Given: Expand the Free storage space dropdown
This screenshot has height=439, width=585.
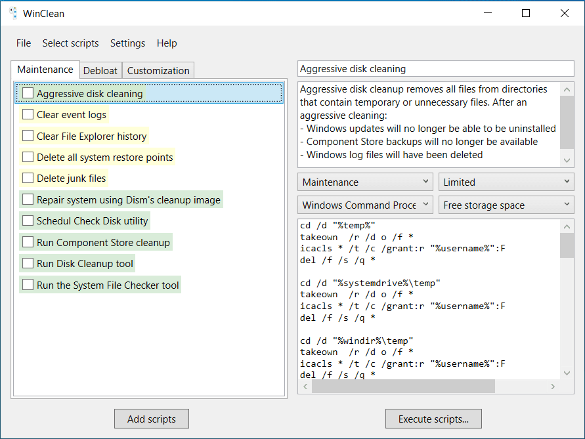Looking at the screenshot, I should tap(506, 205).
